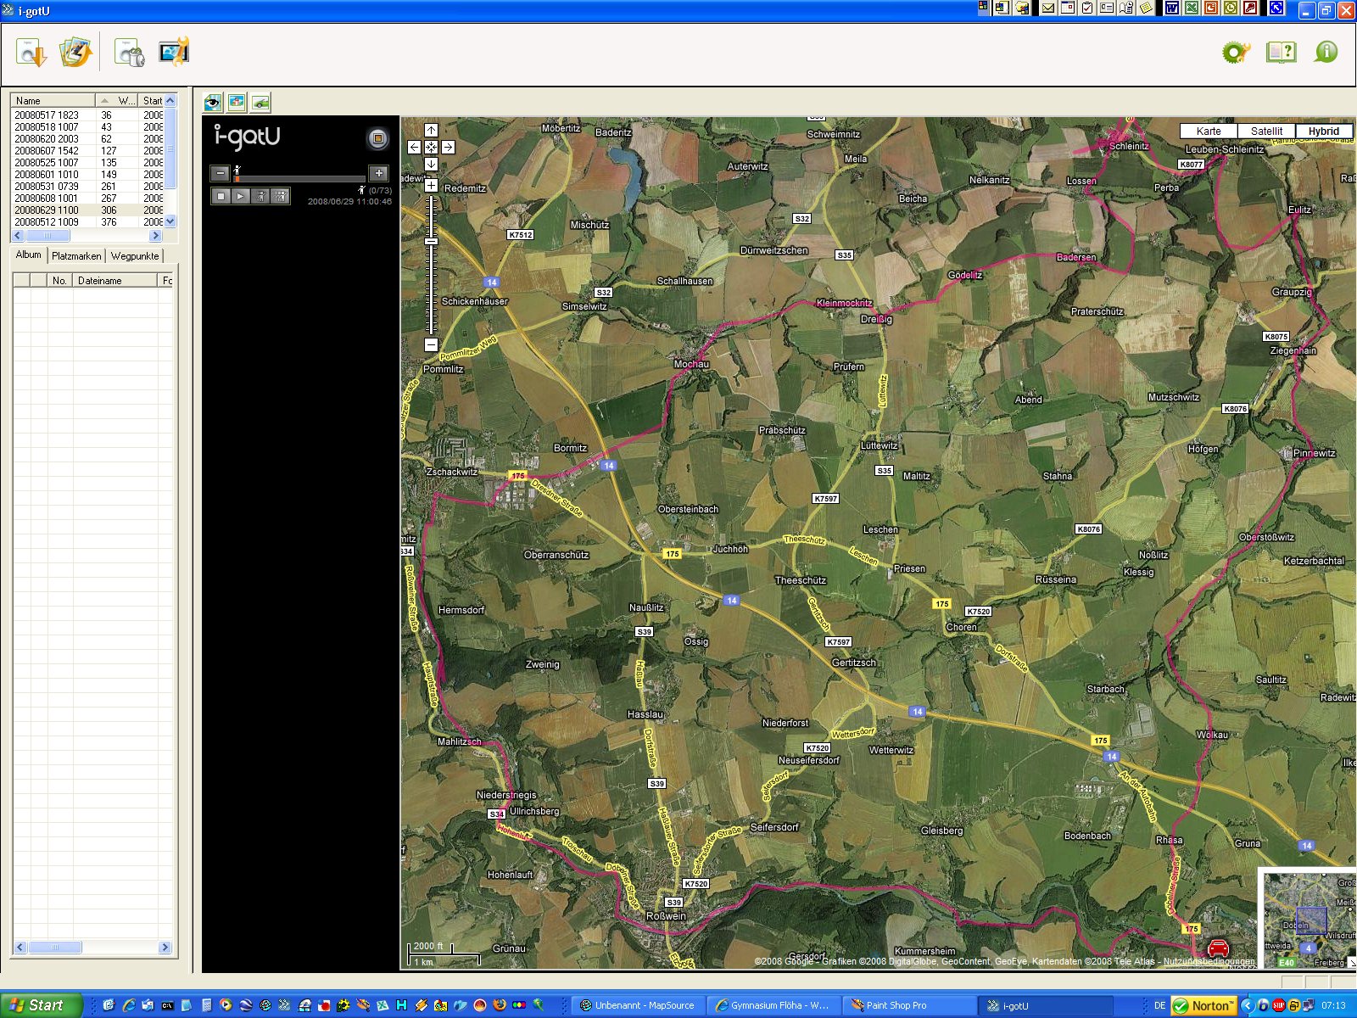Open the settings gear-and-wrench icon
Screen dimensions: 1357x1018
pyautogui.click(x=1236, y=53)
